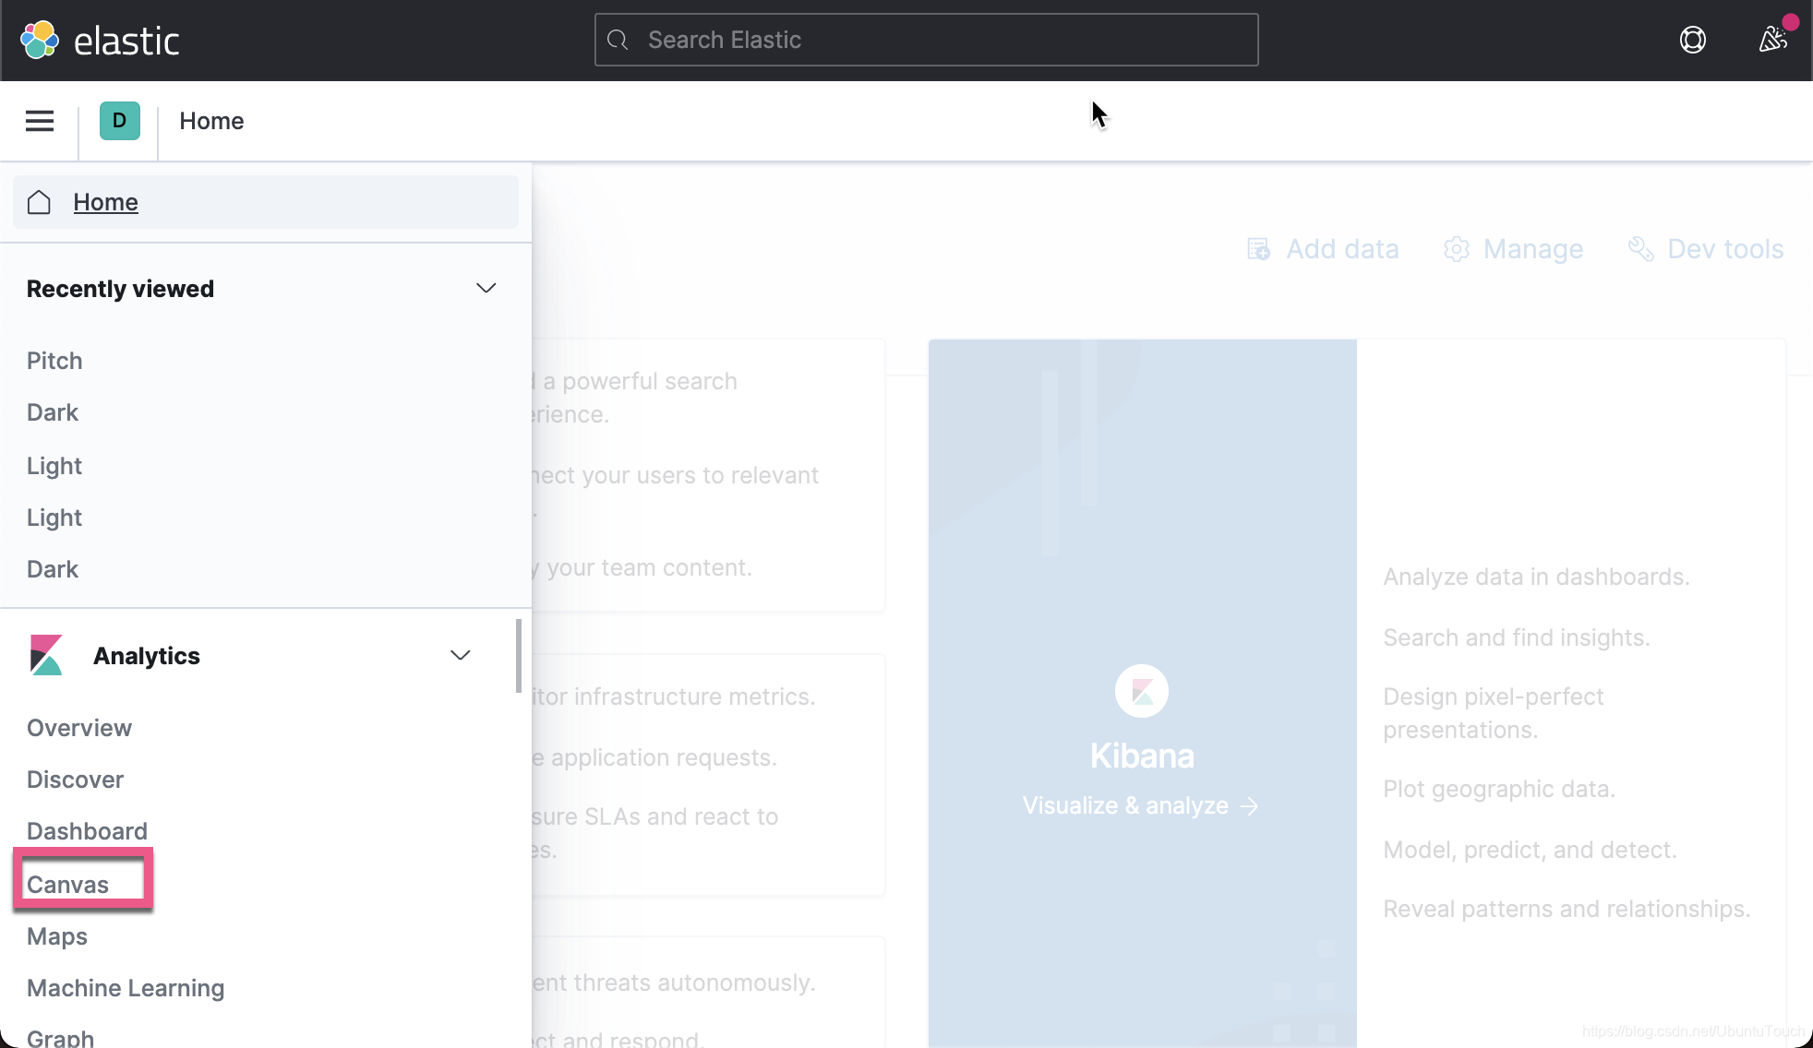This screenshot has height=1048, width=1813.
Task: Click the Analytics app icon in the sidebar
Action: 44,655
